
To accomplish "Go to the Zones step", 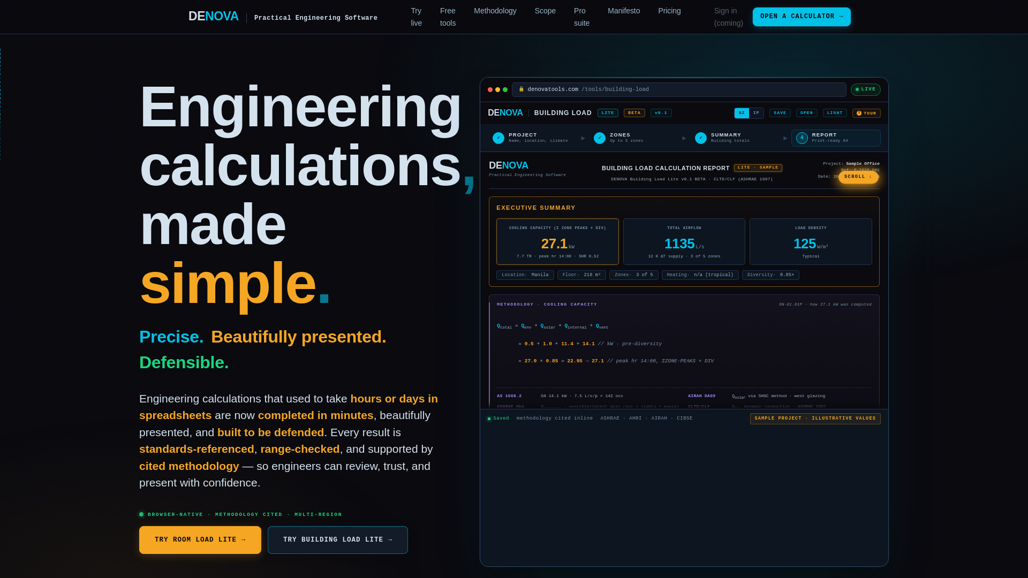I will (x=634, y=138).
